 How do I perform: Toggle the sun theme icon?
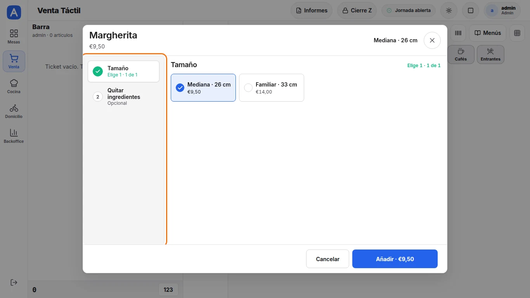pos(449,10)
